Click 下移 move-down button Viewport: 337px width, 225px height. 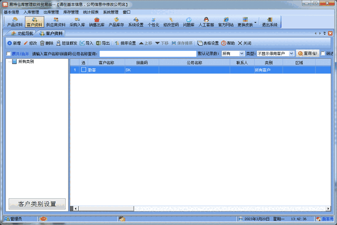pos(162,43)
